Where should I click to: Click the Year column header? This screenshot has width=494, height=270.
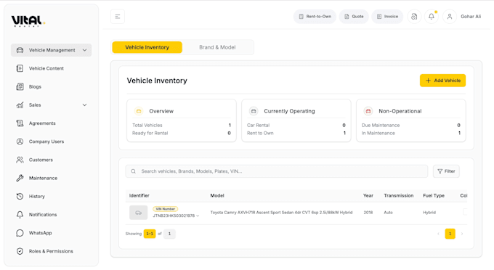tap(368, 195)
